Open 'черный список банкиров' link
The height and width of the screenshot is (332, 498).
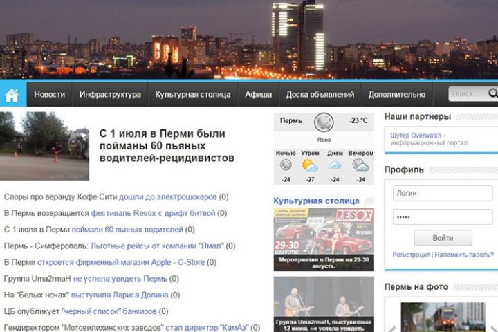[109, 311]
